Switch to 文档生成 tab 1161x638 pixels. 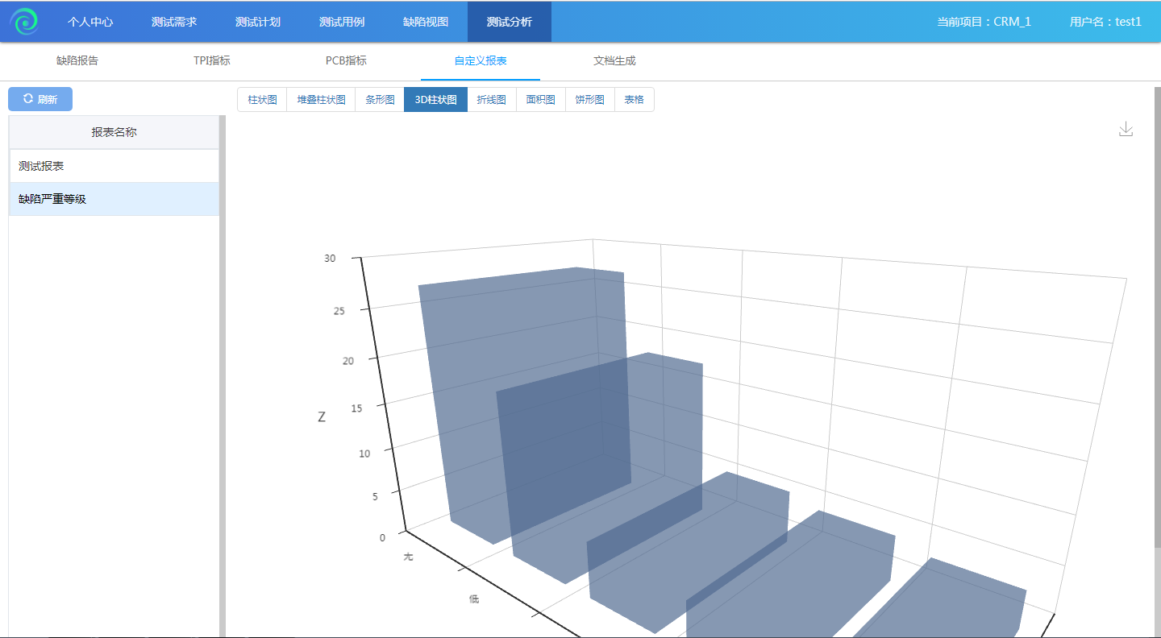[x=614, y=60]
